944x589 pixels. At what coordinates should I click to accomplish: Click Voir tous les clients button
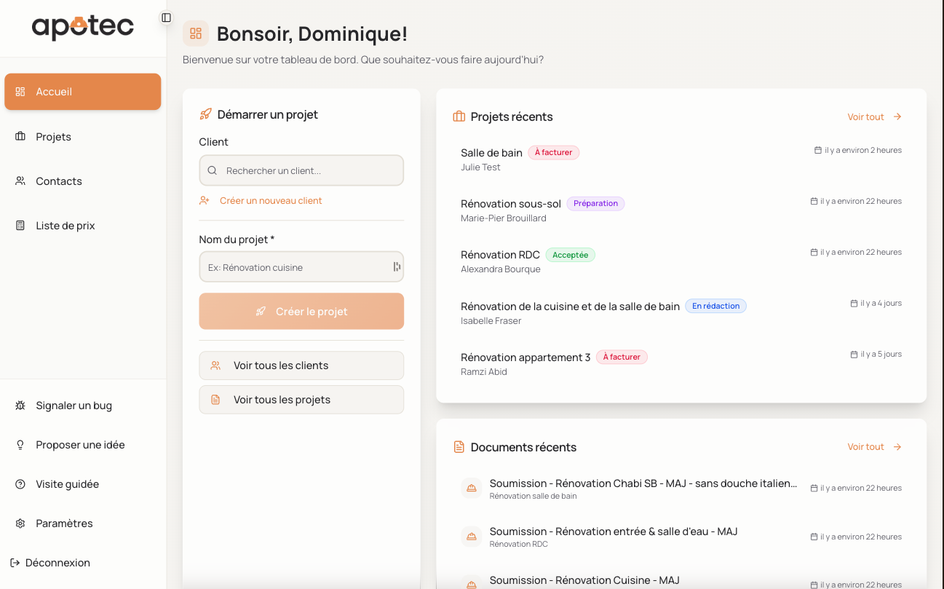point(301,365)
